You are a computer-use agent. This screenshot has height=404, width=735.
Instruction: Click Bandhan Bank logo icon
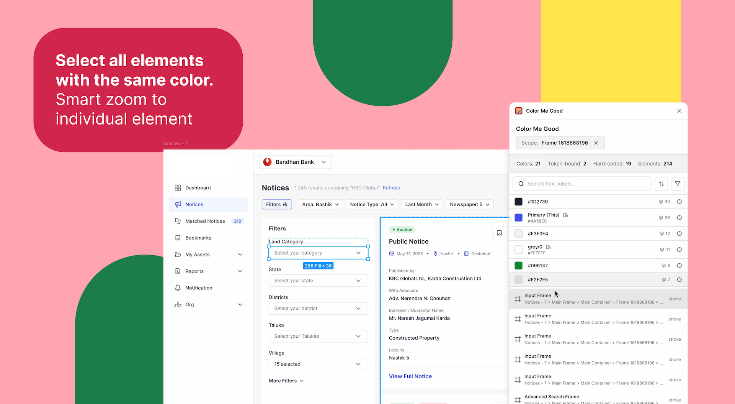click(x=267, y=162)
